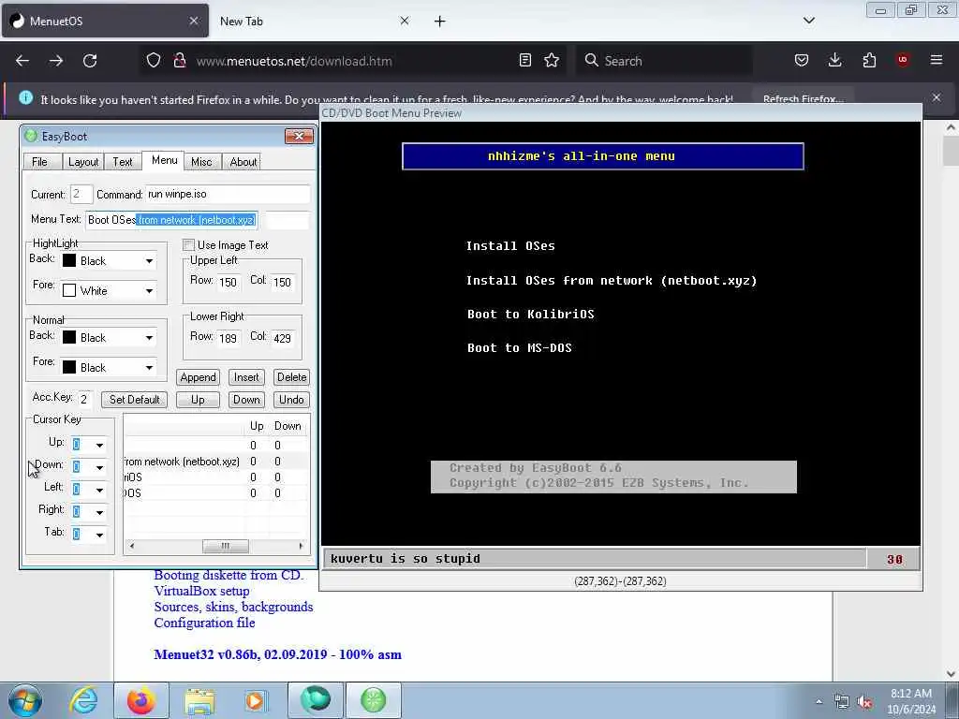The image size is (959, 719).
Task: Click the Undo button
Action: pos(292,400)
